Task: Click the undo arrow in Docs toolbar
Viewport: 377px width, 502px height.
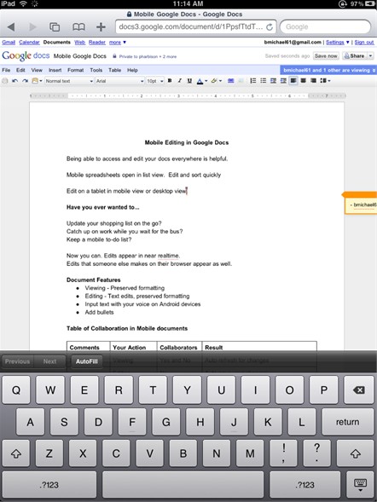Action: [14, 81]
